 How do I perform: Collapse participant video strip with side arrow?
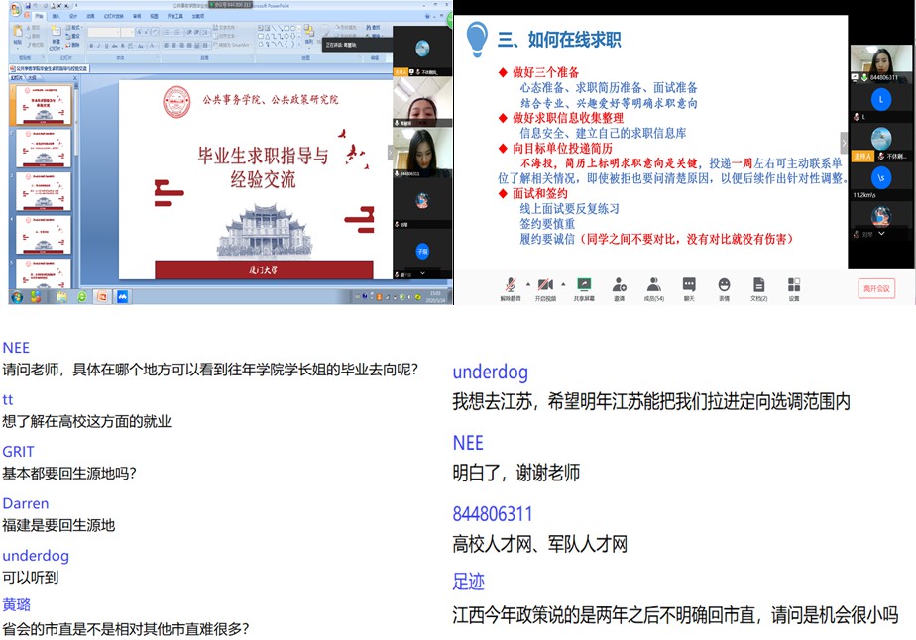845,143
